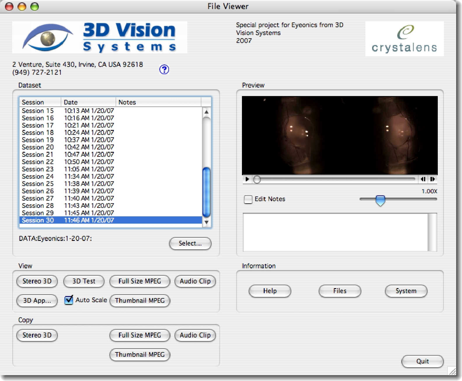The width and height of the screenshot is (462, 381).
Task: Click the session list scroll up arrow
Action: (x=206, y=112)
